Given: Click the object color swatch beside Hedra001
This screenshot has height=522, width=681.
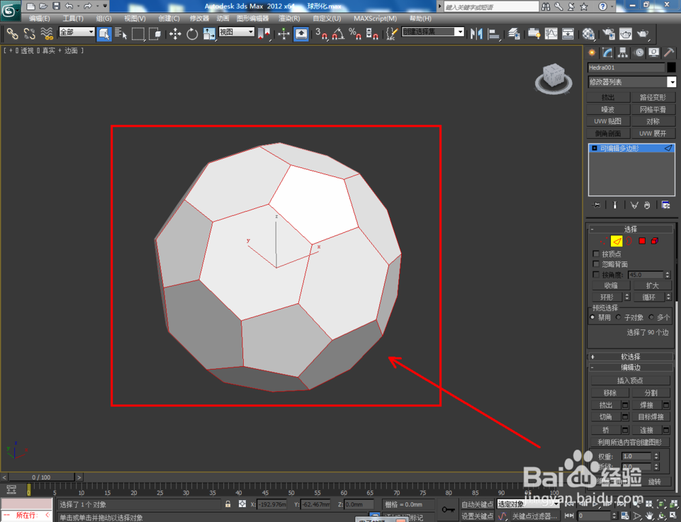Looking at the screenshot, I should (671, 67).
